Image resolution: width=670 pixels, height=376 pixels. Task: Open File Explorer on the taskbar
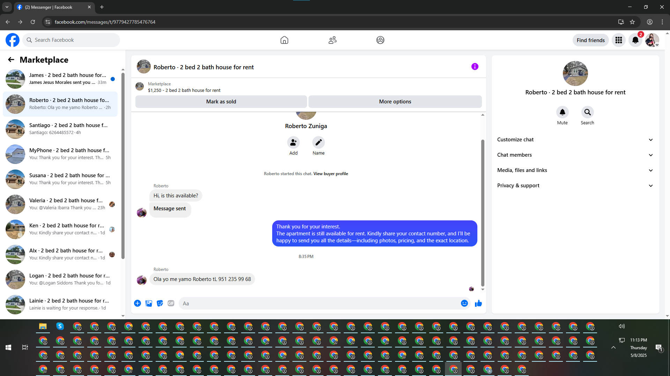pyautogui.click(x=43, y=326)
